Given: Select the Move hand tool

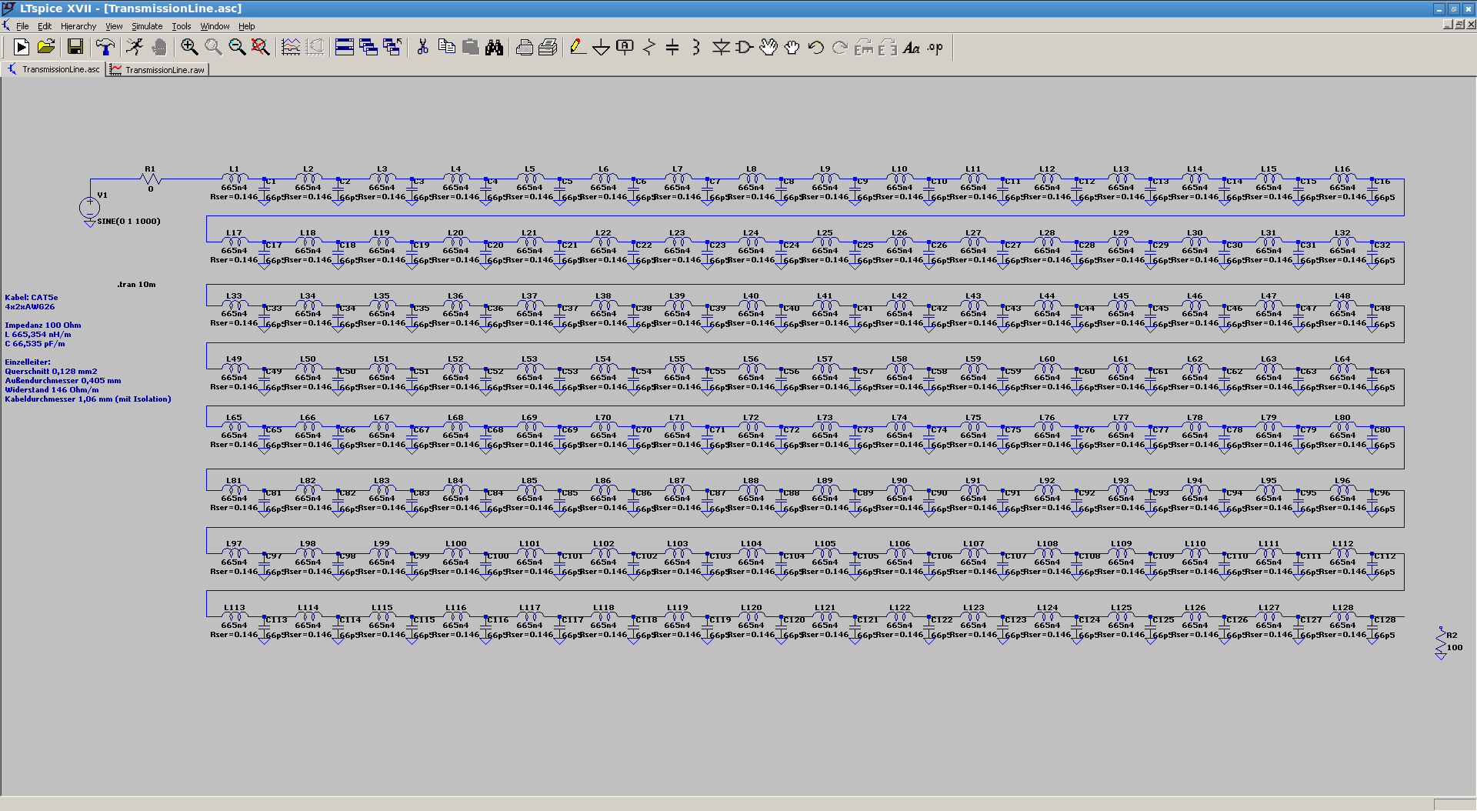Looking at the screenshot, I should pyautogui.click(x=769, y=48).
